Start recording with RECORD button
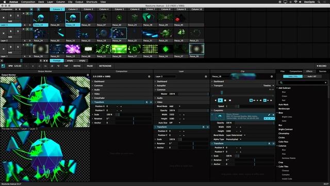This screenshot has height=186, width=330. [322, 66]
